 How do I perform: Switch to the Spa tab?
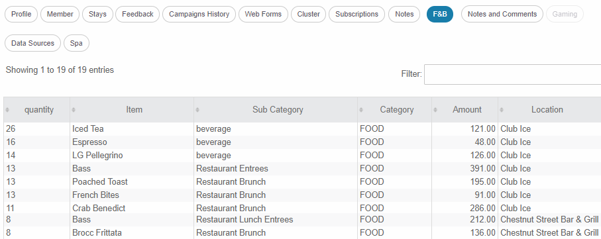76,43
